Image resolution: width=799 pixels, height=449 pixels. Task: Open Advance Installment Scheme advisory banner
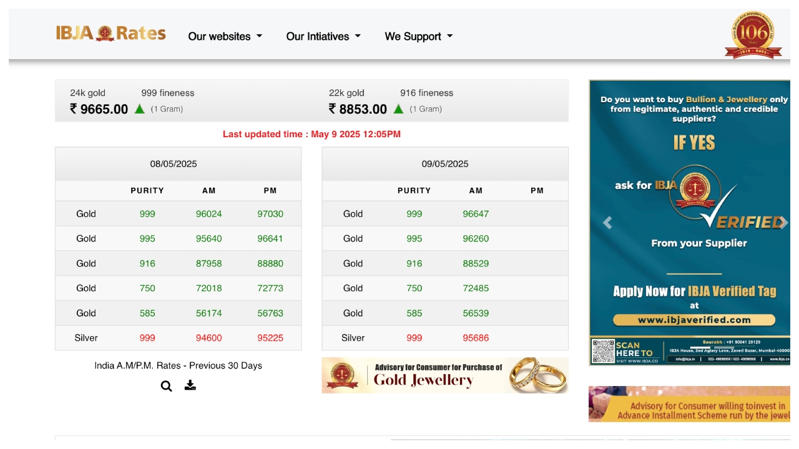[689, 404]
